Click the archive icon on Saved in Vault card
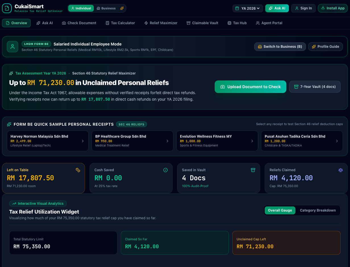This screenshot has width=350, height=267. click(x=253, y=170)
